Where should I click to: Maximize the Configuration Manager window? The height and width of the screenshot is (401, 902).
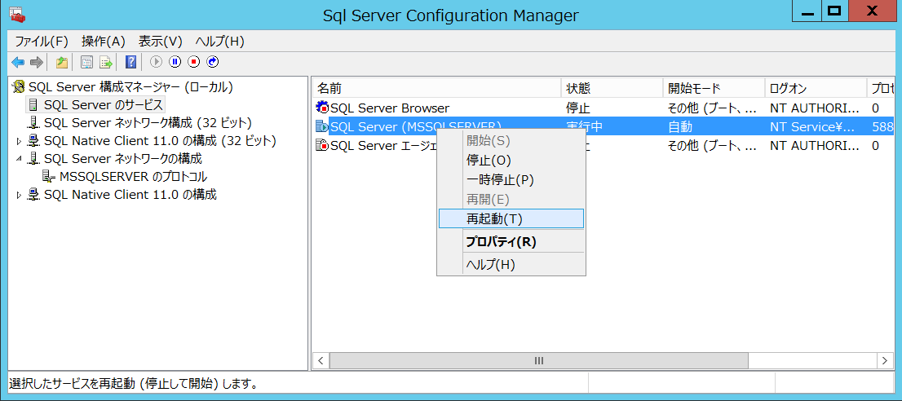pyautogui.click(x=834, y=10)
